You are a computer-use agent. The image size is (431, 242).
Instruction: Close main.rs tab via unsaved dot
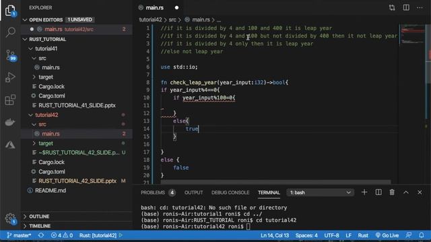pyautogui.click(x=176, y=7)
